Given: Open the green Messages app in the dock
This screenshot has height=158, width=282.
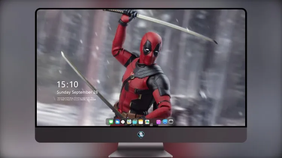Looking at the screenshot, I should tap(111, 122).
